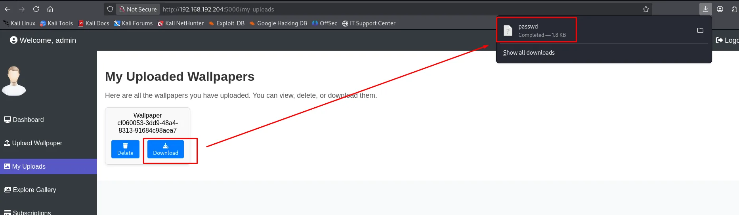
Task: Click the Welcome, admin user label
Action: tap(43, 40)
